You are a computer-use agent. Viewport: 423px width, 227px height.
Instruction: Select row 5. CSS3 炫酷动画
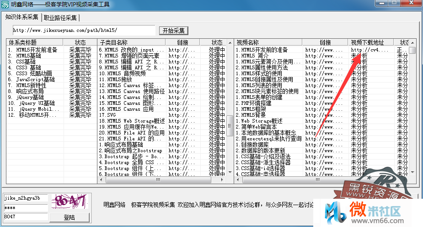pos(30,73)
